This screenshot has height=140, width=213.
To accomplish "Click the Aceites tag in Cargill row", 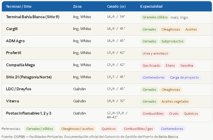I will pyautogui.click(x=191, y=29).
